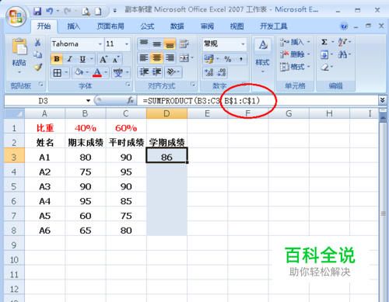Image resolution: width=389 pixels, height=302 pixels.
Task: Open underline style dropdown arrow
Action: point(92,59)
